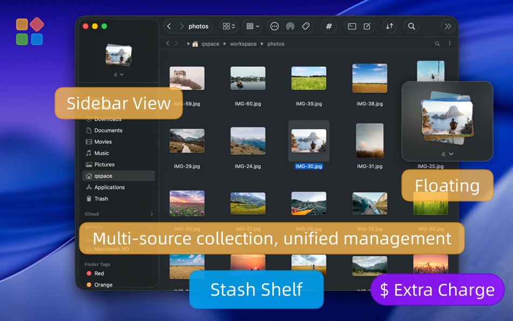The image size is (513, 321).
Task: Go back using the navigation chevron
Action: point(169,26)
